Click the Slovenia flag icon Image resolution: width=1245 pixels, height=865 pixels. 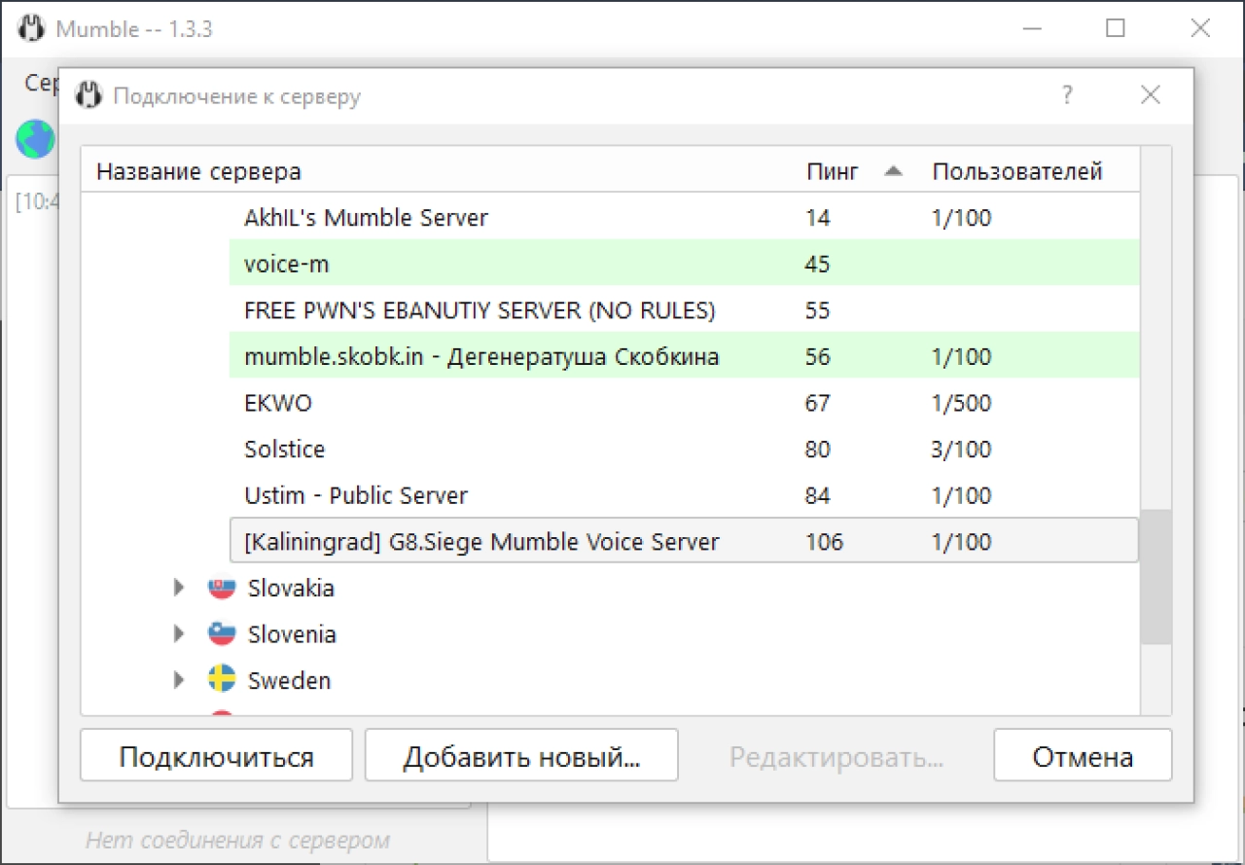tap(222, 634)
